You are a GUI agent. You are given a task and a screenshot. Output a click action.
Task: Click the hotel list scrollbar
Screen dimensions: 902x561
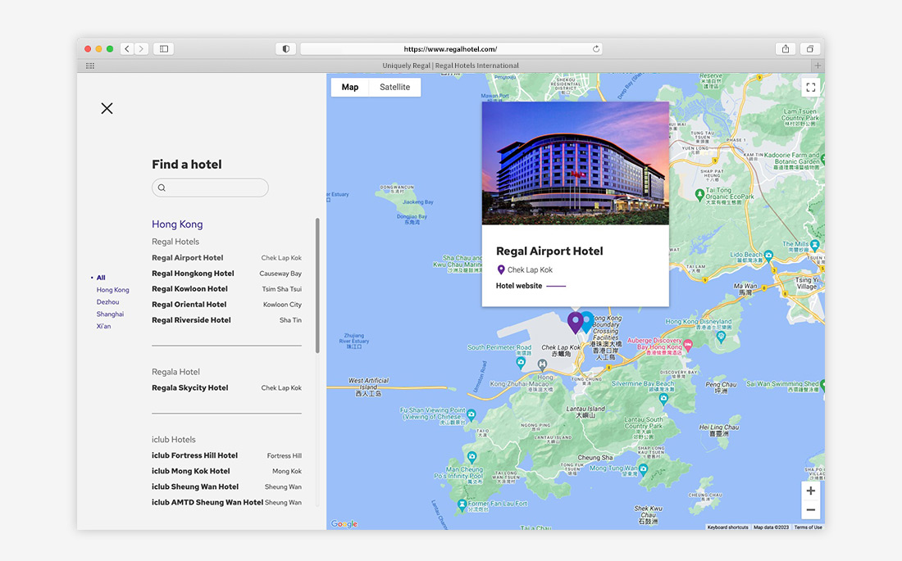(x=317, y=286)
